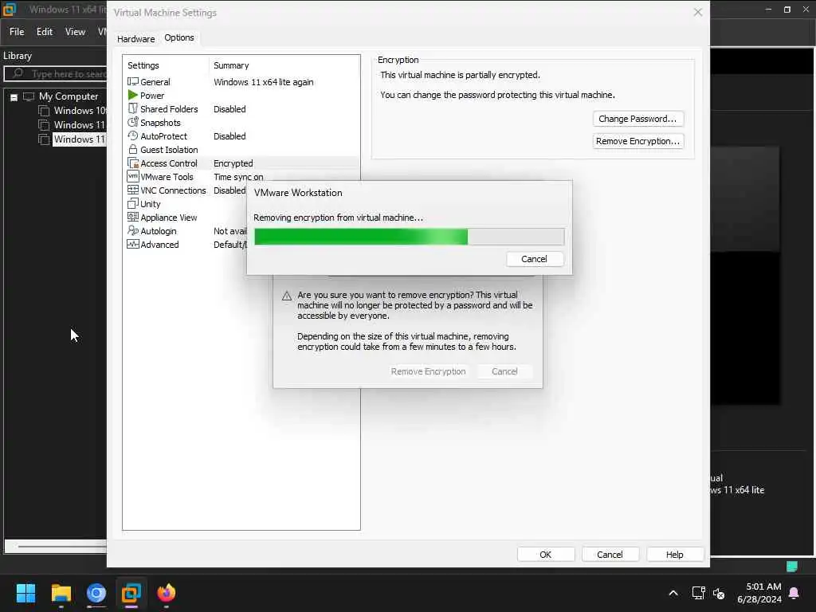Click the taskbar clock showing 5:01 AM
Image resolution: width=816 pixels, height=612 pixels.
(759, 593)
